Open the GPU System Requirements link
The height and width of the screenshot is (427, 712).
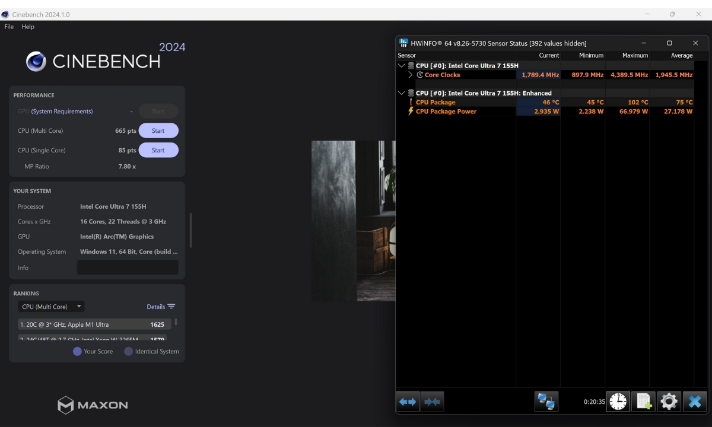point(62,111)
